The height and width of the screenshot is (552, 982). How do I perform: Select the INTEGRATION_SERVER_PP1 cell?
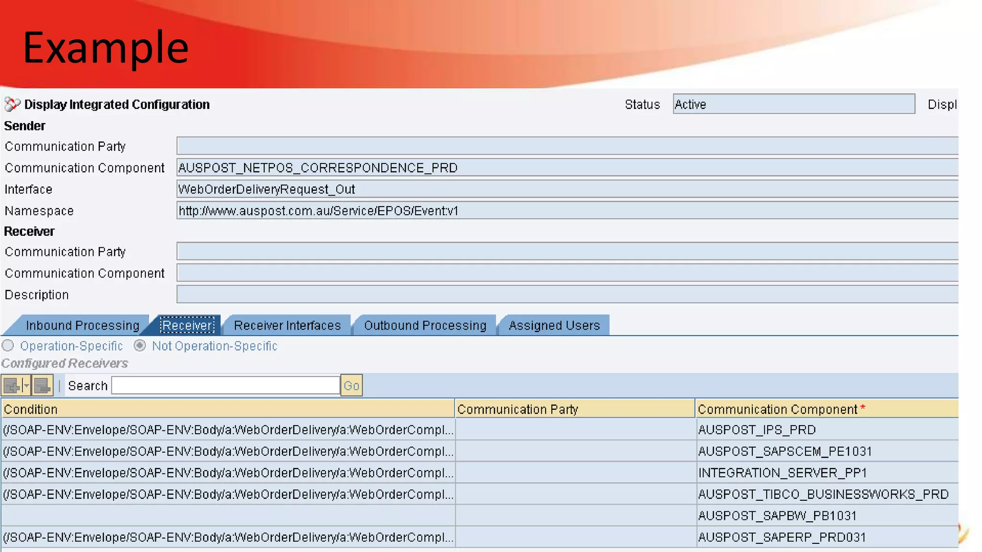827,473
